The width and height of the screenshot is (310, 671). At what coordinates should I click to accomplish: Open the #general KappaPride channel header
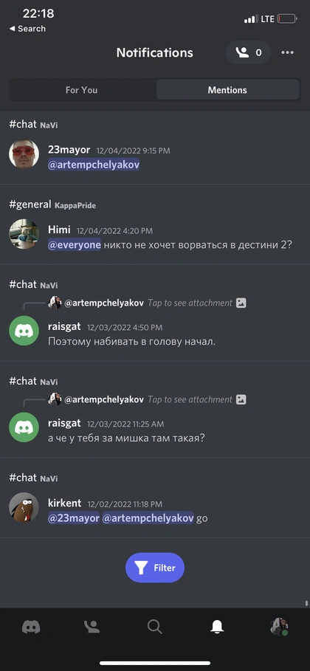pyautogui.click(x=52, y=204)
